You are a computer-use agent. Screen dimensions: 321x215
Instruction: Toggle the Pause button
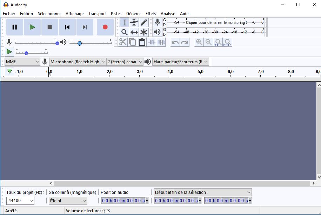pos(15,27)
